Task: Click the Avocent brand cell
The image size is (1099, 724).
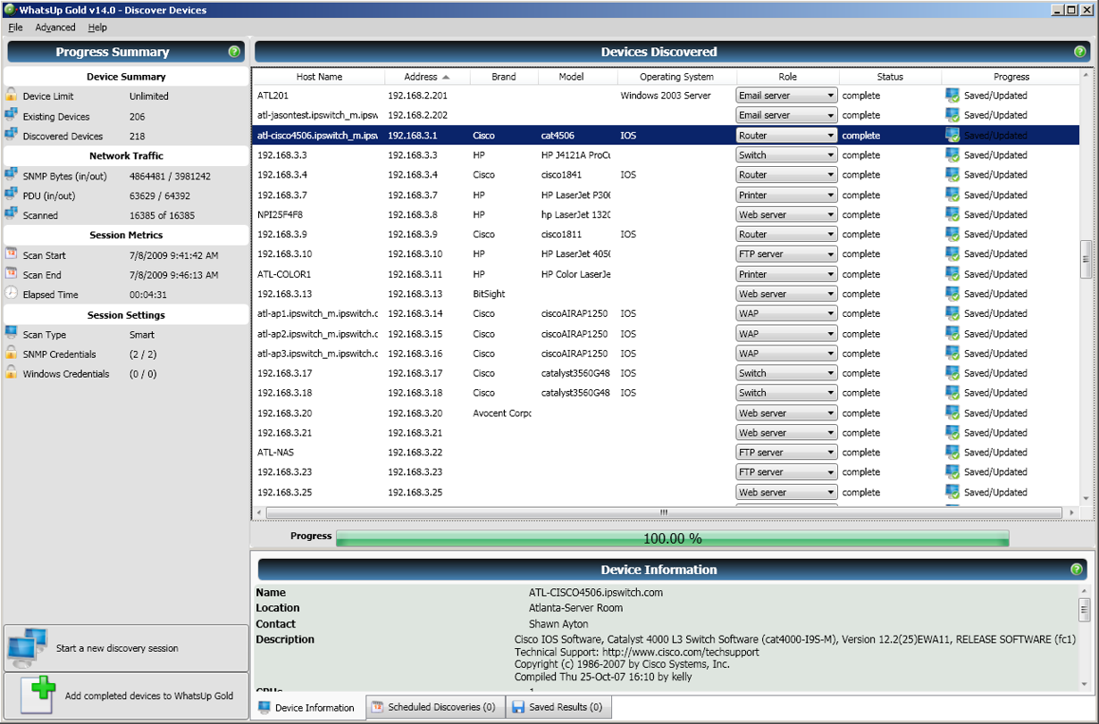Action: (502, 413)
